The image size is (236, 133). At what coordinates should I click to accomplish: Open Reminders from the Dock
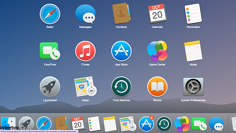94,124
